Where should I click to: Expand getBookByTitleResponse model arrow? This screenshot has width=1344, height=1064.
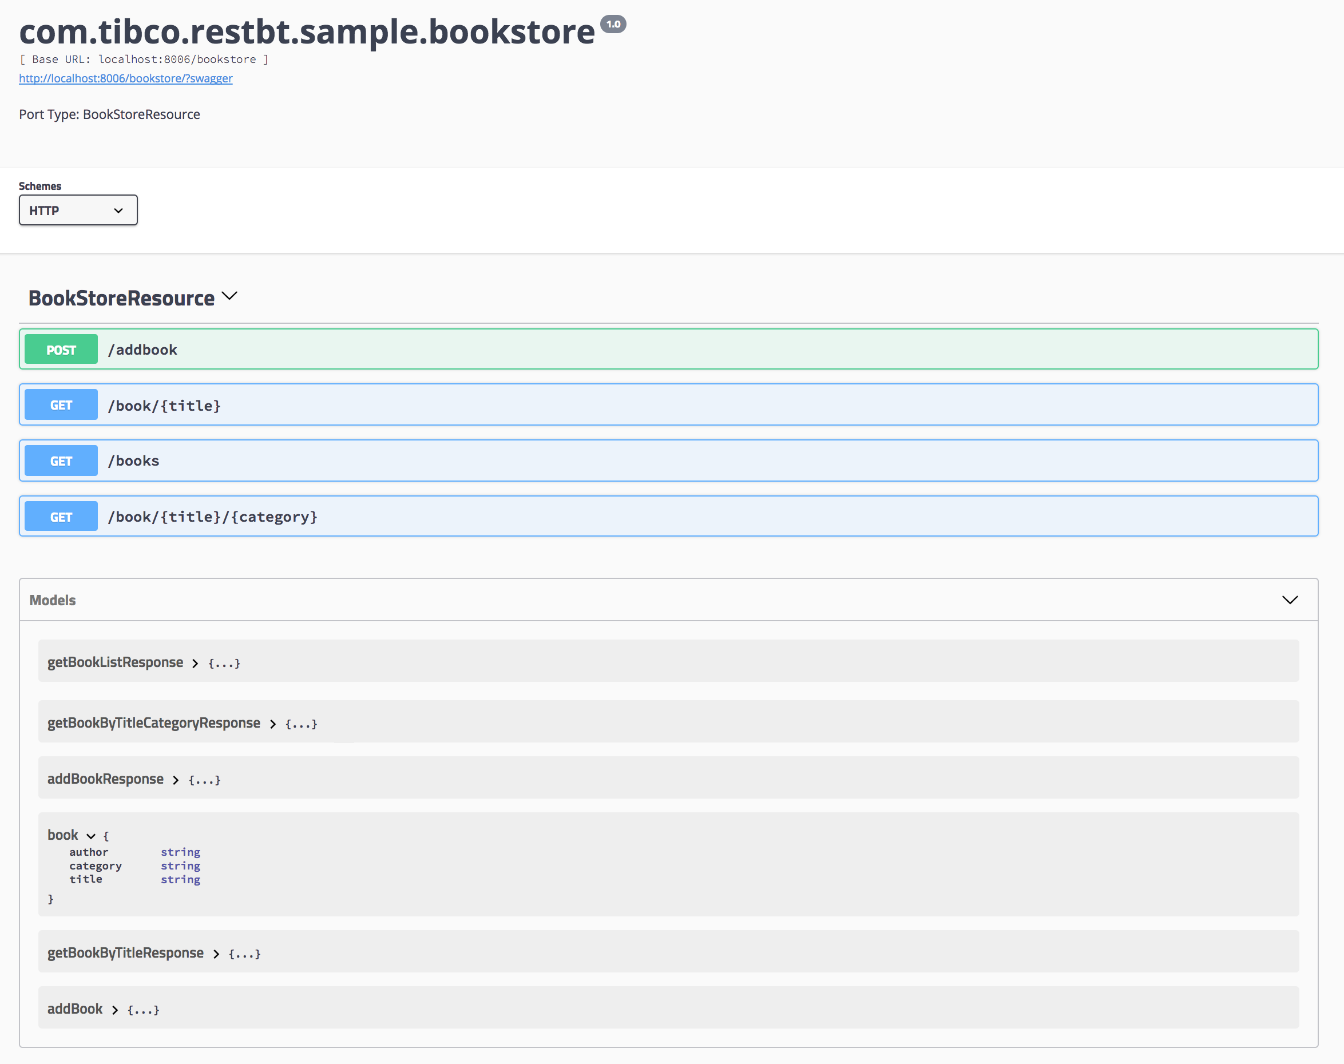pyautogui.click(x=216, y=954)
